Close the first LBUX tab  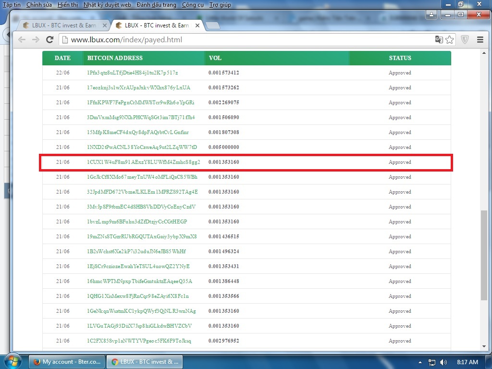(104, 25)
